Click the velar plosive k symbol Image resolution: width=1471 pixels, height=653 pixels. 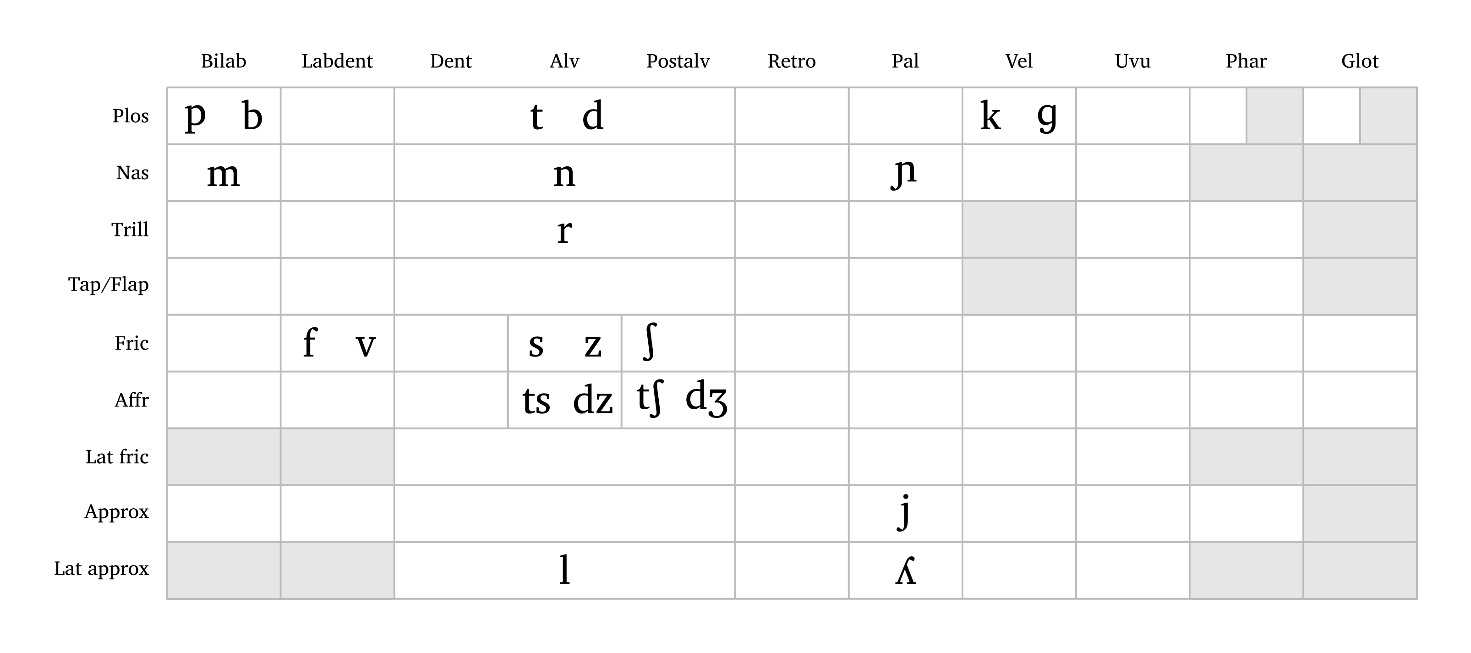pyautogui.click(x=990, y=116)
